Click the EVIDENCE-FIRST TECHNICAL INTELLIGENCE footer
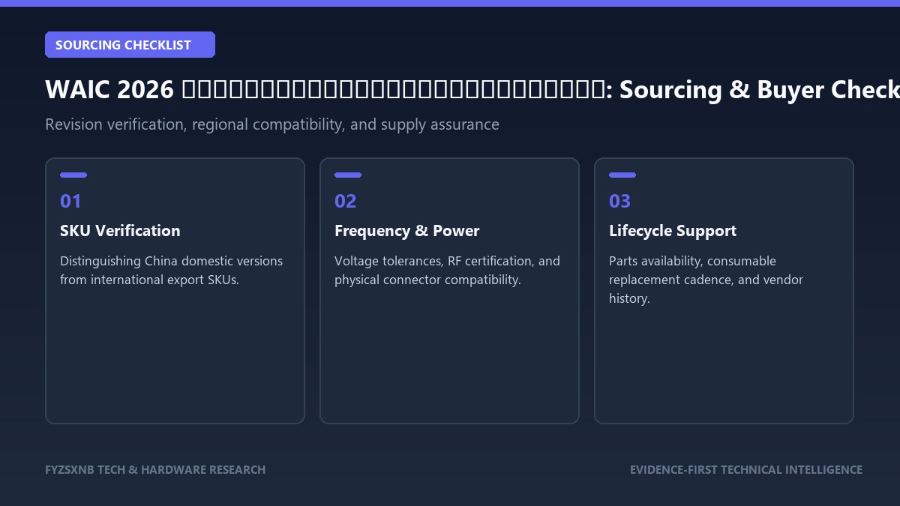 tap(746, 470)
